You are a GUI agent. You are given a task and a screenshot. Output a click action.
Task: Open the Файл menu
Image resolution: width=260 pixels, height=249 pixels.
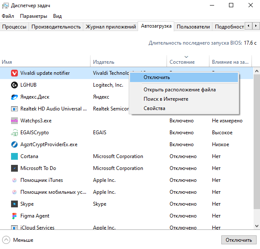coord(8,16)
